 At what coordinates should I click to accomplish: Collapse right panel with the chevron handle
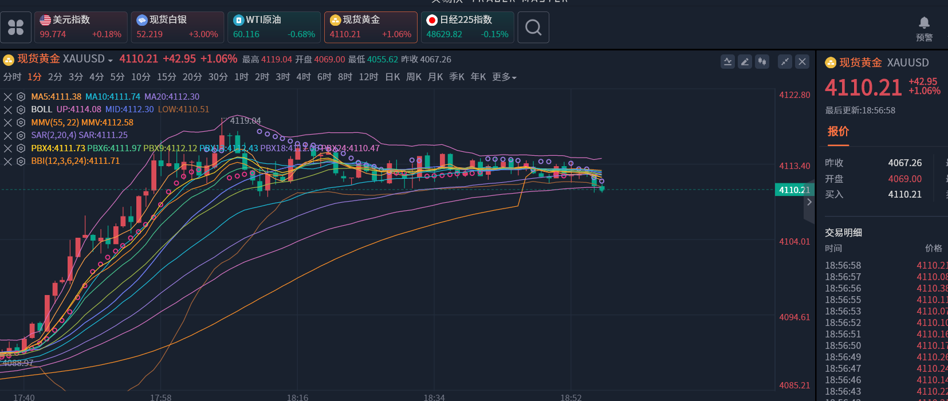809,202
